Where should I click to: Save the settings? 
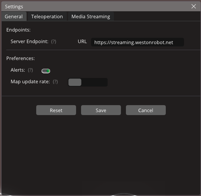(101, 110)
